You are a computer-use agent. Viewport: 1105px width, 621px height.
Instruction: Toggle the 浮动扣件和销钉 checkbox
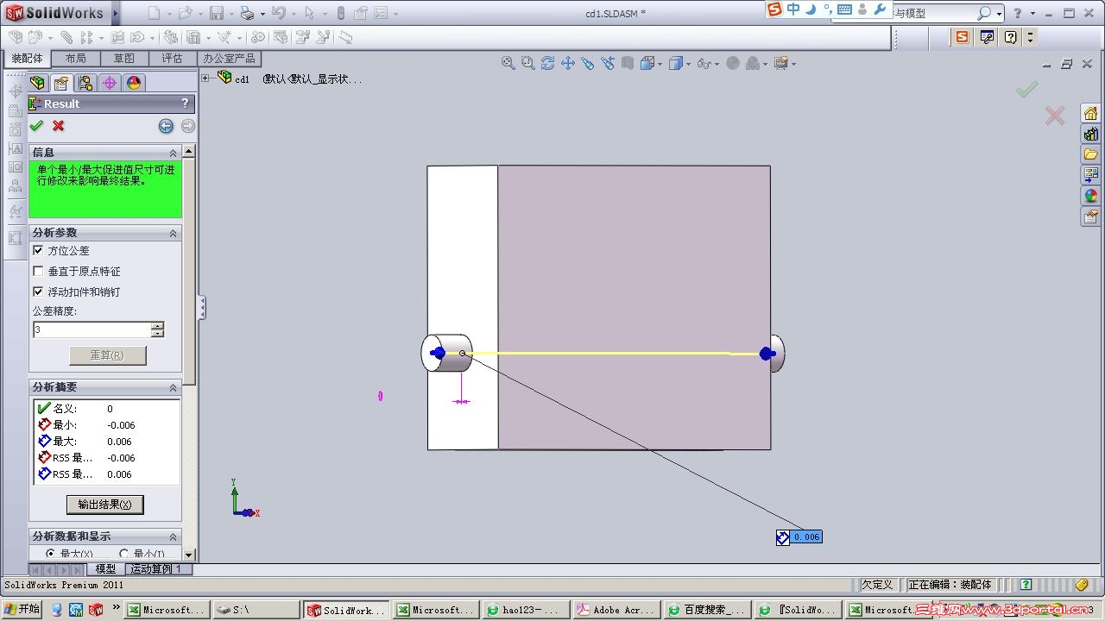(x=38, y=292)
